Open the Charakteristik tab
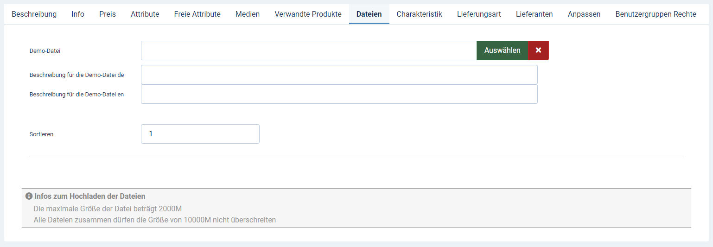 [x=420, y=14]
